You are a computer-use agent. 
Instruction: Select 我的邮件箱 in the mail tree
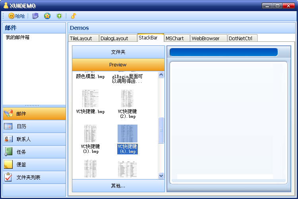tap(17, 37)
